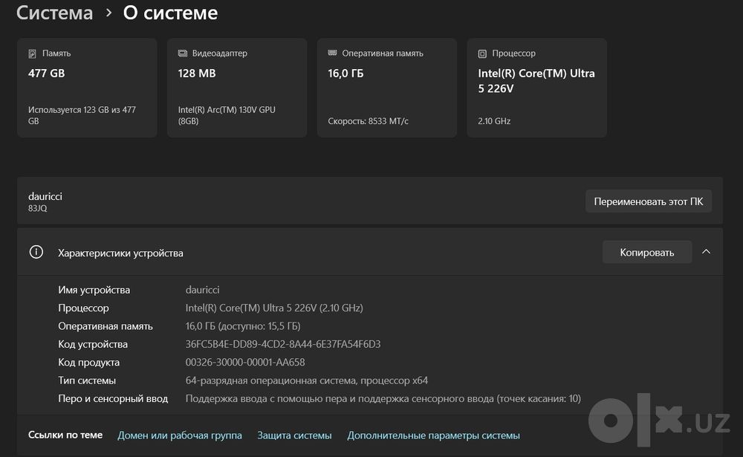Click the Копировать button
The height and width of the screenshot is (457, 743).
[647, 252]
